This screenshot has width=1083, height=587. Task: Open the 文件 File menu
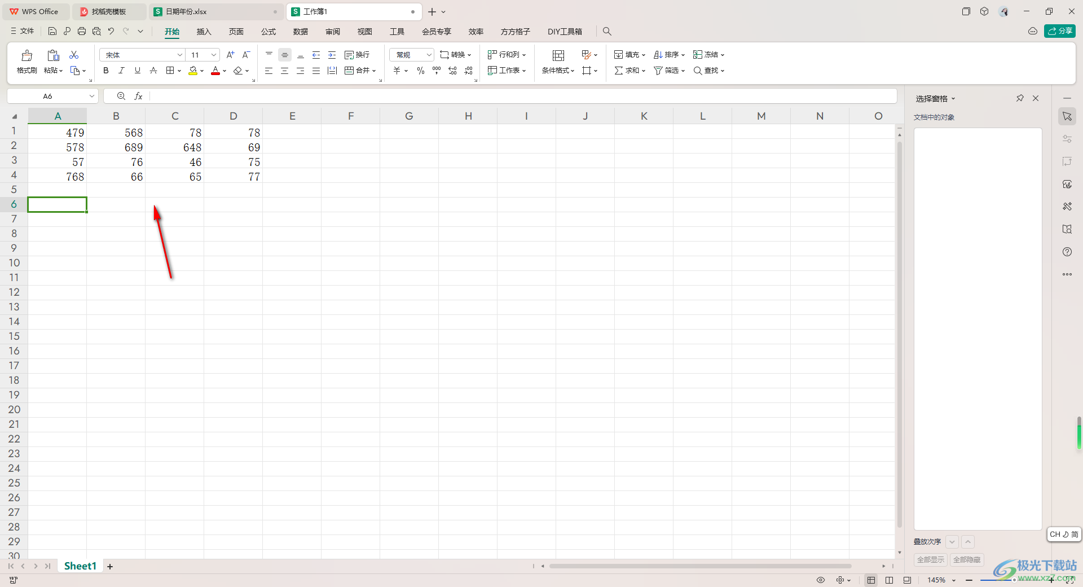(x=22, y=31)
